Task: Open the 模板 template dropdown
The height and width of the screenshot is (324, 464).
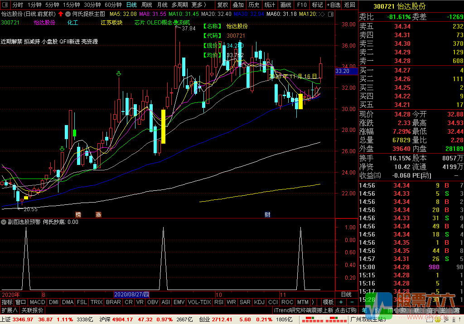Action: point(328,302)
